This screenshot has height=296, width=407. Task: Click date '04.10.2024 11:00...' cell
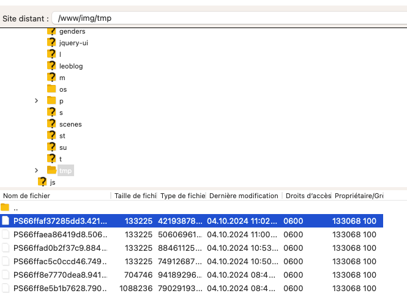242,234
